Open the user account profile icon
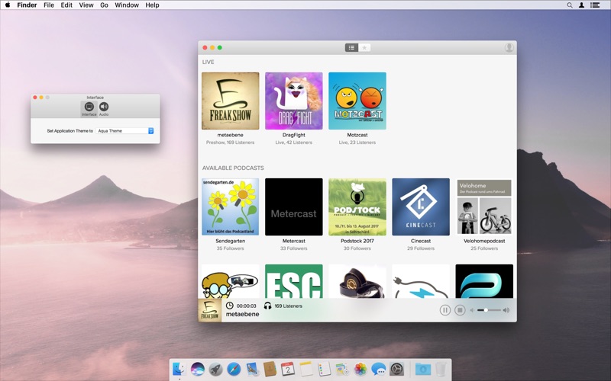The height and width of the screenshot is (381, 611). 509,47
